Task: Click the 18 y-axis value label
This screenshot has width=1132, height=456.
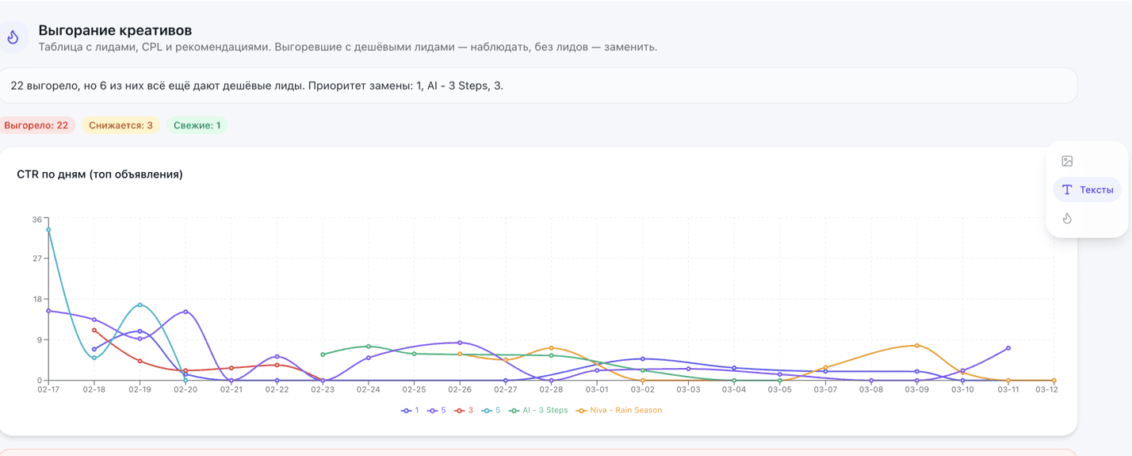Action: tap(37, 299)
